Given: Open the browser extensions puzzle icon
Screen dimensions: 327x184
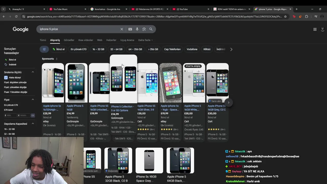Looking at the screenshot, I should 307,17.
